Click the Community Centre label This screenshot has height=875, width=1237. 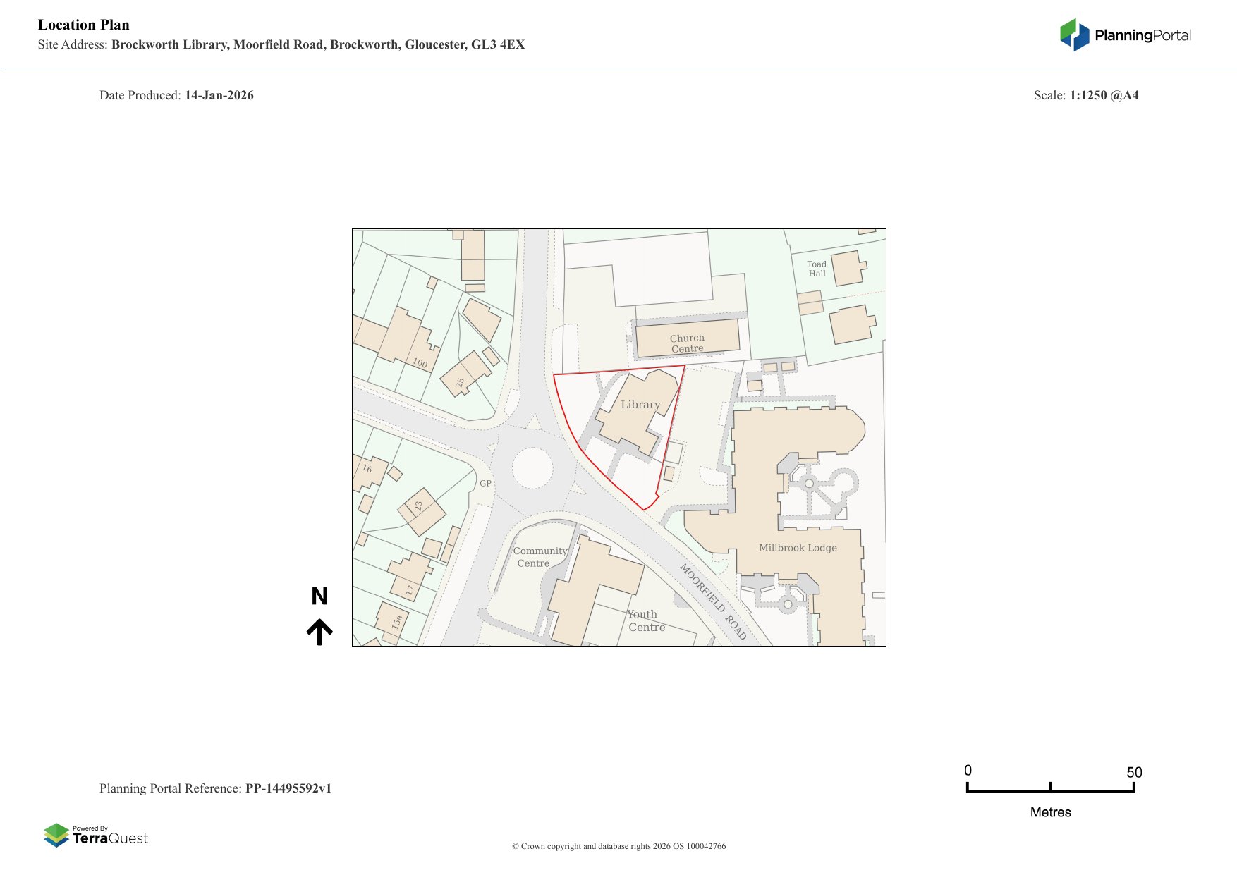pyautogui.click(x=540, y=557)
